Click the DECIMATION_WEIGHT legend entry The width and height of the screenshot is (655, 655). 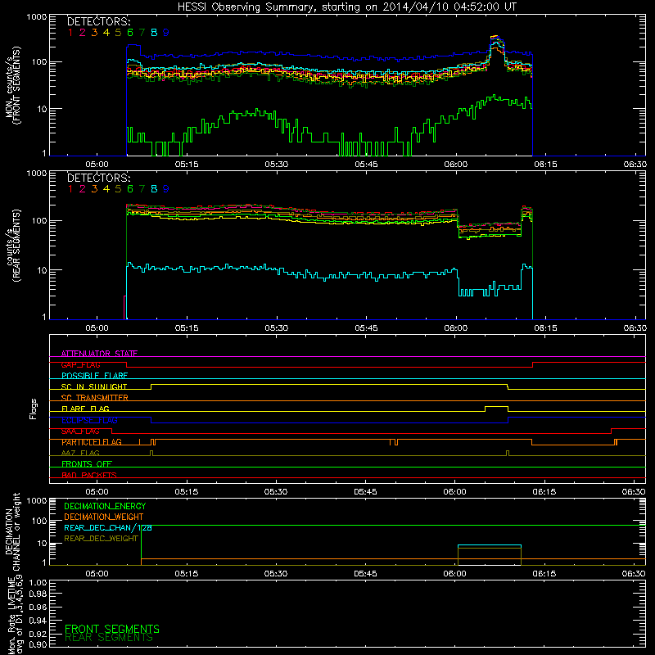click(x=104, y=517)
